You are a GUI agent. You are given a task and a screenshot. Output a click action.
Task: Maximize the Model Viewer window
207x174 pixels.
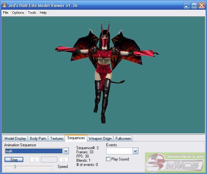194,5
